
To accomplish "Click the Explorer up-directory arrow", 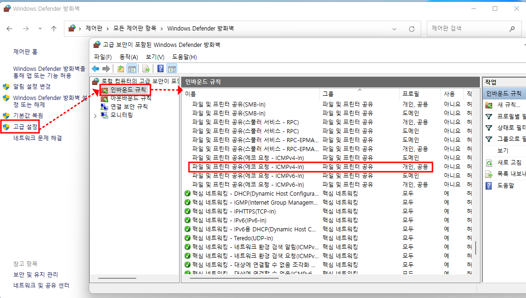I will coord(54,29).
